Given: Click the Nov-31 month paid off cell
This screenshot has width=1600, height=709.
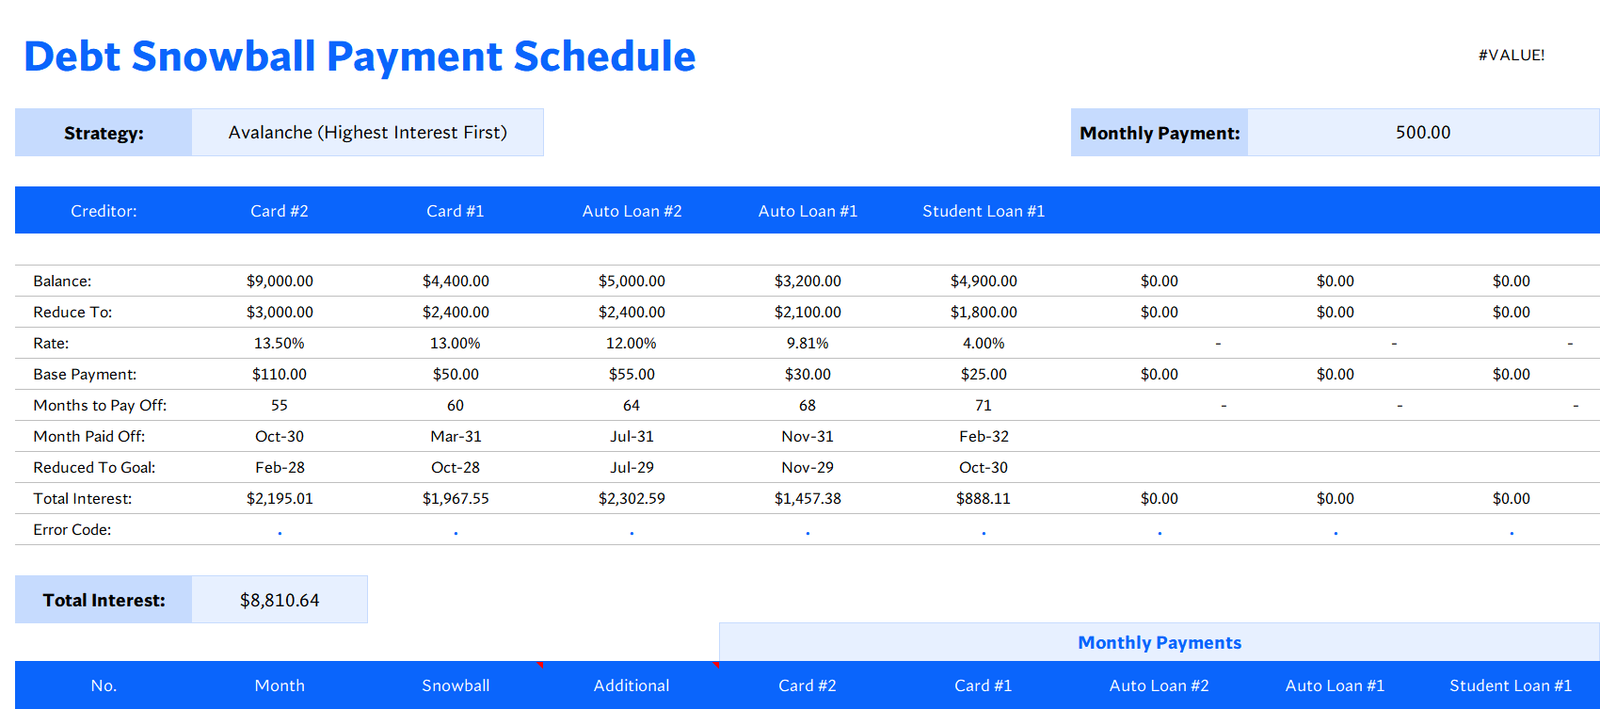Looking at the screenshot, I should pyautogui.click(x=808, y=436).
